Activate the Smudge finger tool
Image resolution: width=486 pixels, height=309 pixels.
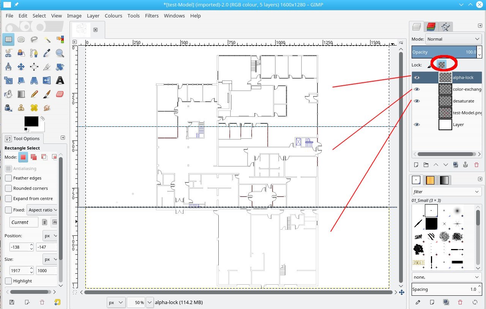point(47,108)
